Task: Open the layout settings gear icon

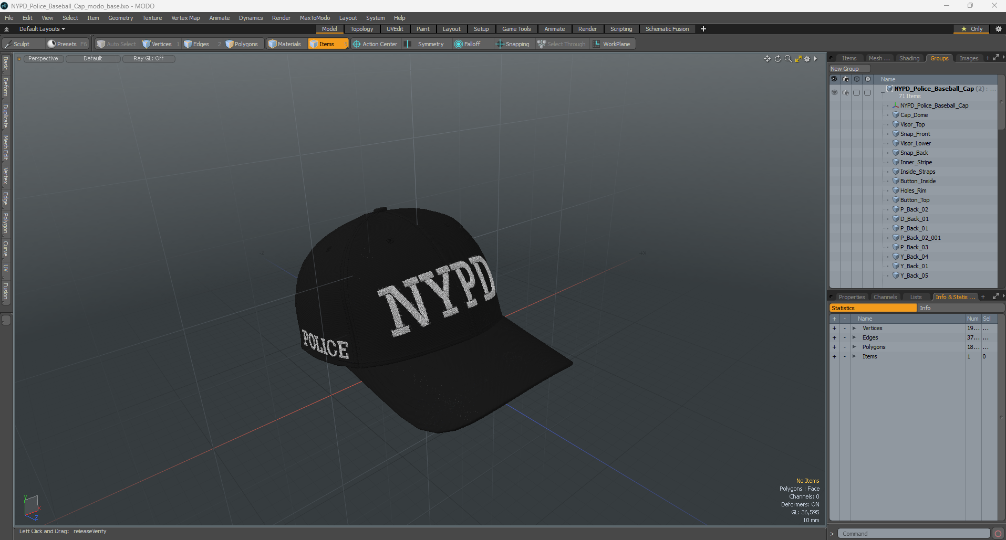Action: point(999,29)
